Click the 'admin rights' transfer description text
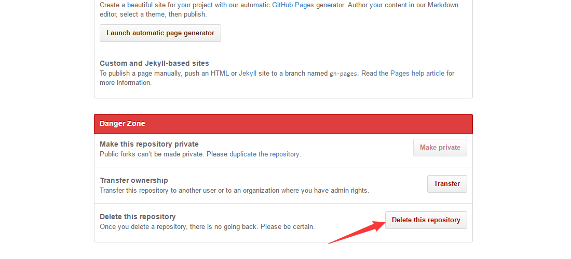Viewport: 571px width, 259px height. [235, 190]
